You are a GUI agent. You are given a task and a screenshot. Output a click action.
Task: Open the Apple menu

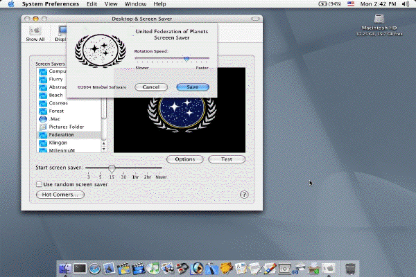(11, 4)
